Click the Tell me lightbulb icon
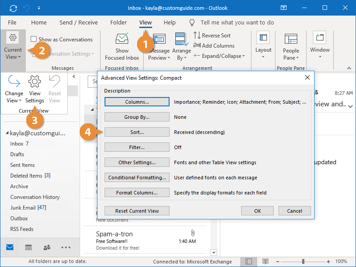 coord(192,23)
